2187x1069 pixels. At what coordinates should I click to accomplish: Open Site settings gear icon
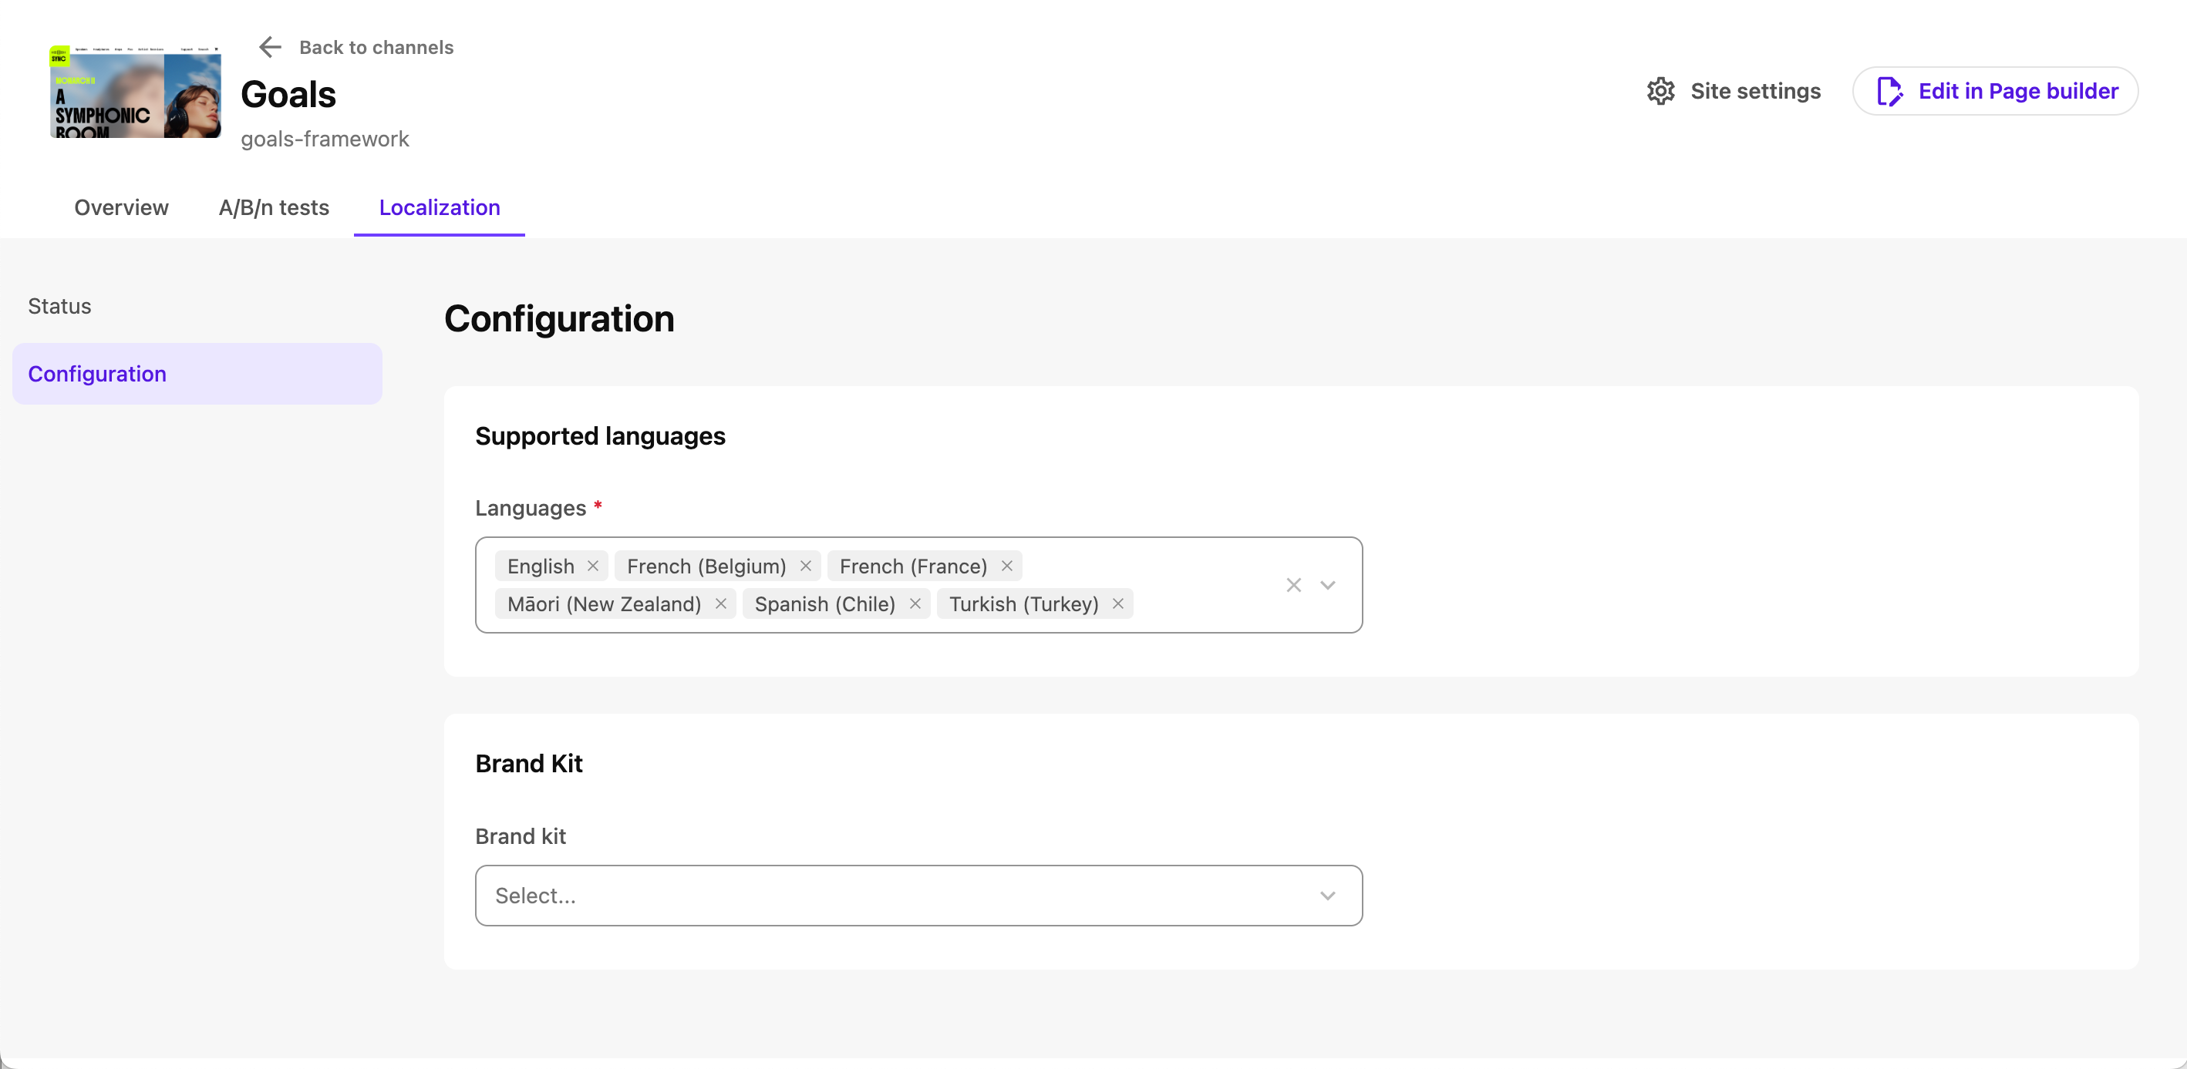(1660, 91)
